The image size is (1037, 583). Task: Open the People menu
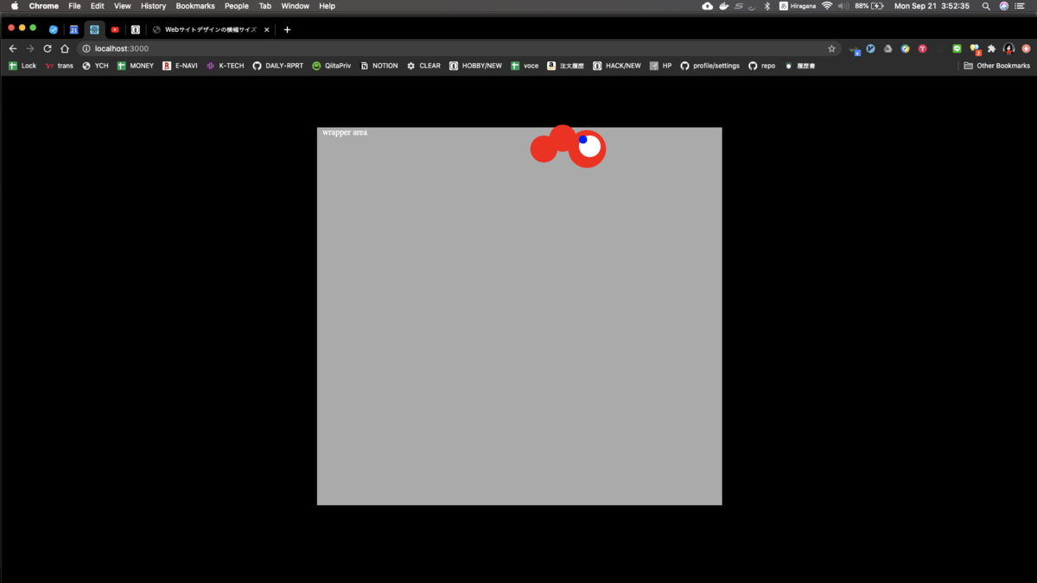pyautogui.click(x=237, y=6)
